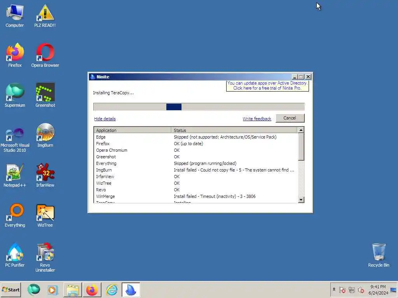Select the Opera Chromium row
The height and width of the screenshot is (298, 398).
click(x=196, y=150)
